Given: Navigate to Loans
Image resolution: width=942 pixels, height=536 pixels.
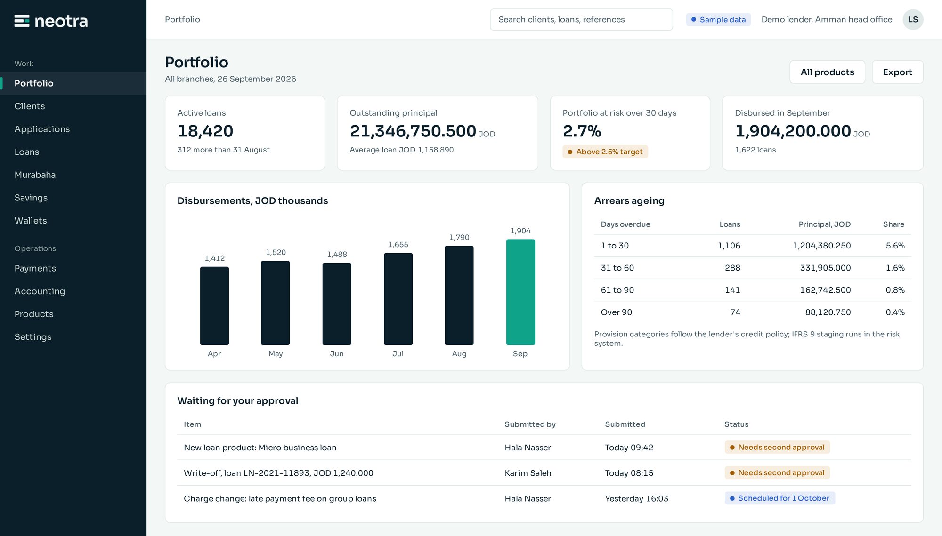Looking at the screenshot, I should 73,152.
